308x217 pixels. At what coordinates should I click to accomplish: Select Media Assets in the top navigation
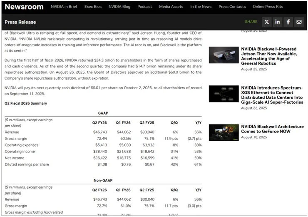[171, 7]
